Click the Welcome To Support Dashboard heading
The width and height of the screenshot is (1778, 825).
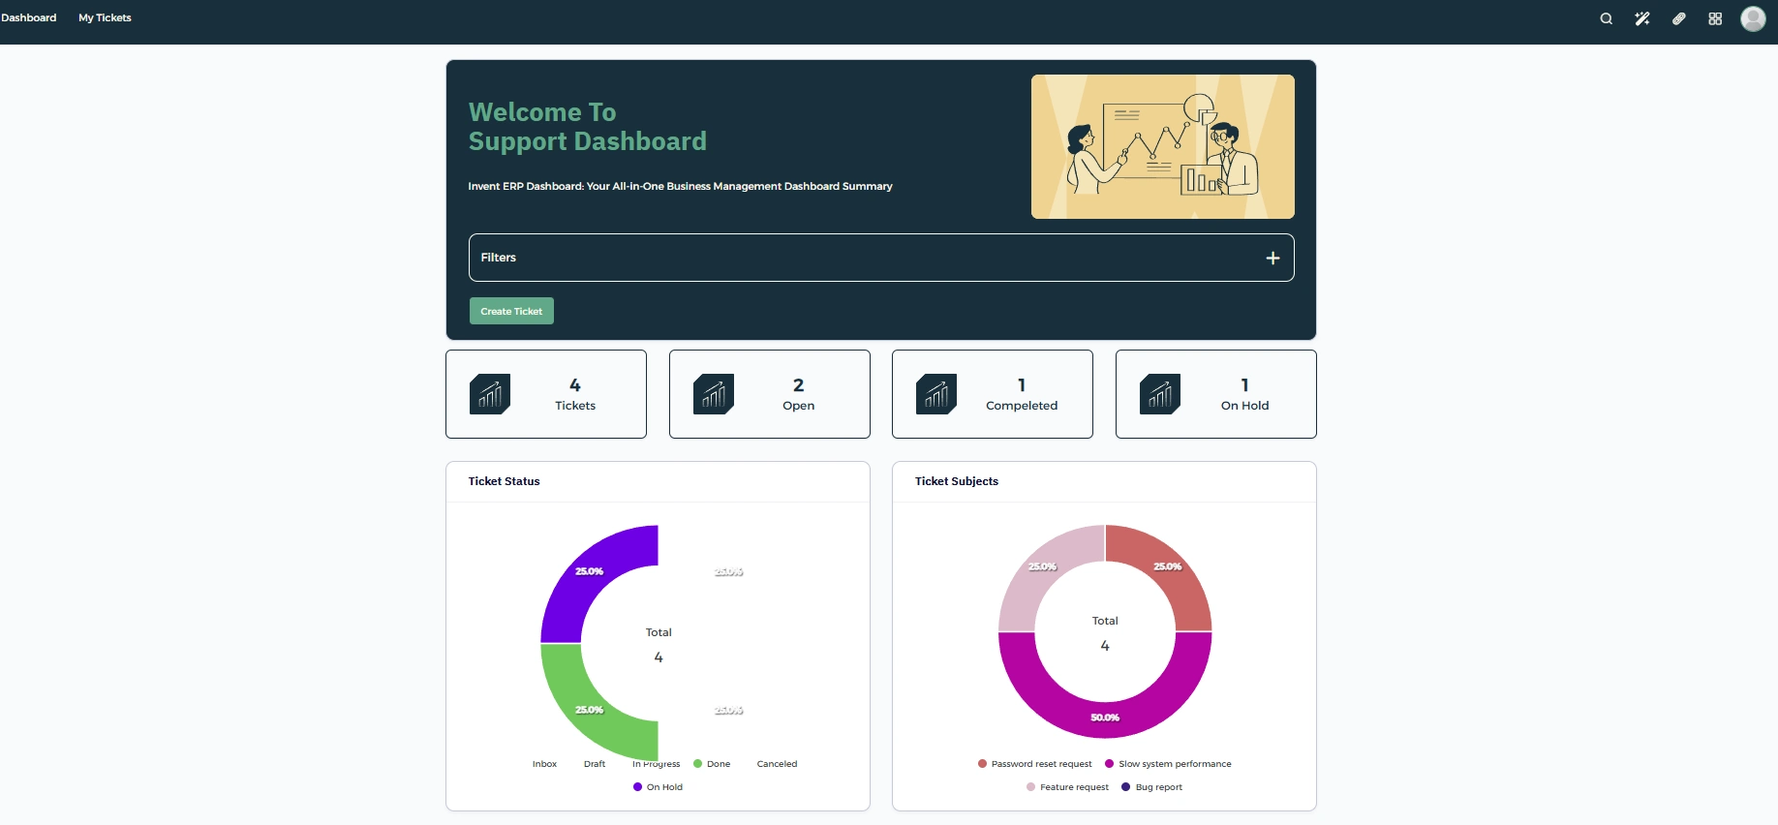point(588,127)
